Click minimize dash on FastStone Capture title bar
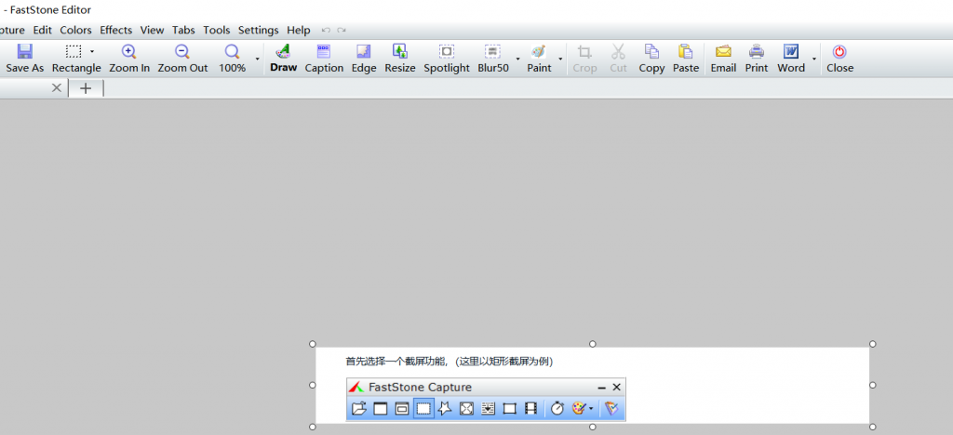 point(602,388)
